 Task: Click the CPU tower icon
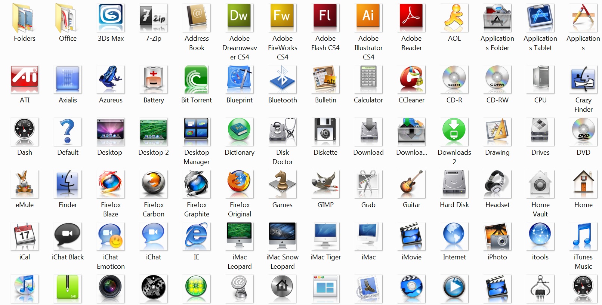point(540,79)
